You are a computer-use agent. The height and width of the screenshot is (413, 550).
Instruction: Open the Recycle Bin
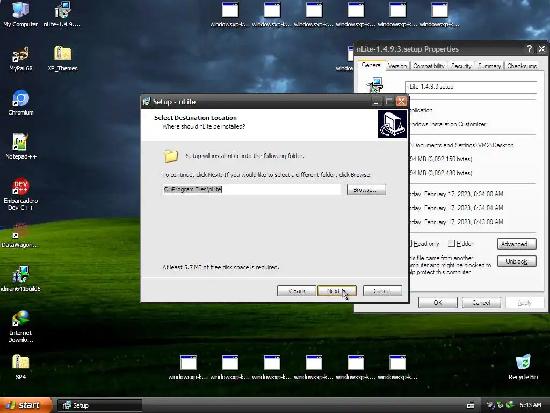point(523,367)
